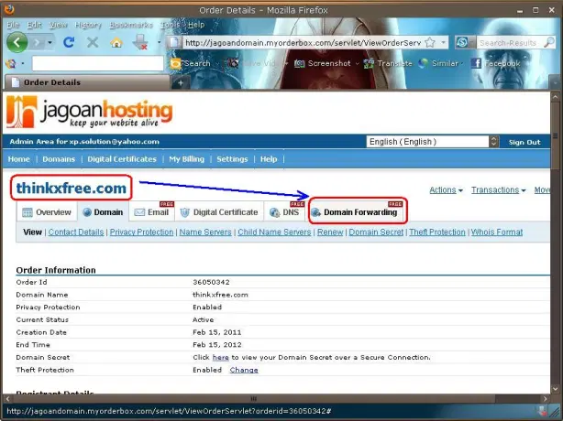Screen dimensions: 563x421
Task: Click the add-on toolbar logo icon at left
Action: 11,64
